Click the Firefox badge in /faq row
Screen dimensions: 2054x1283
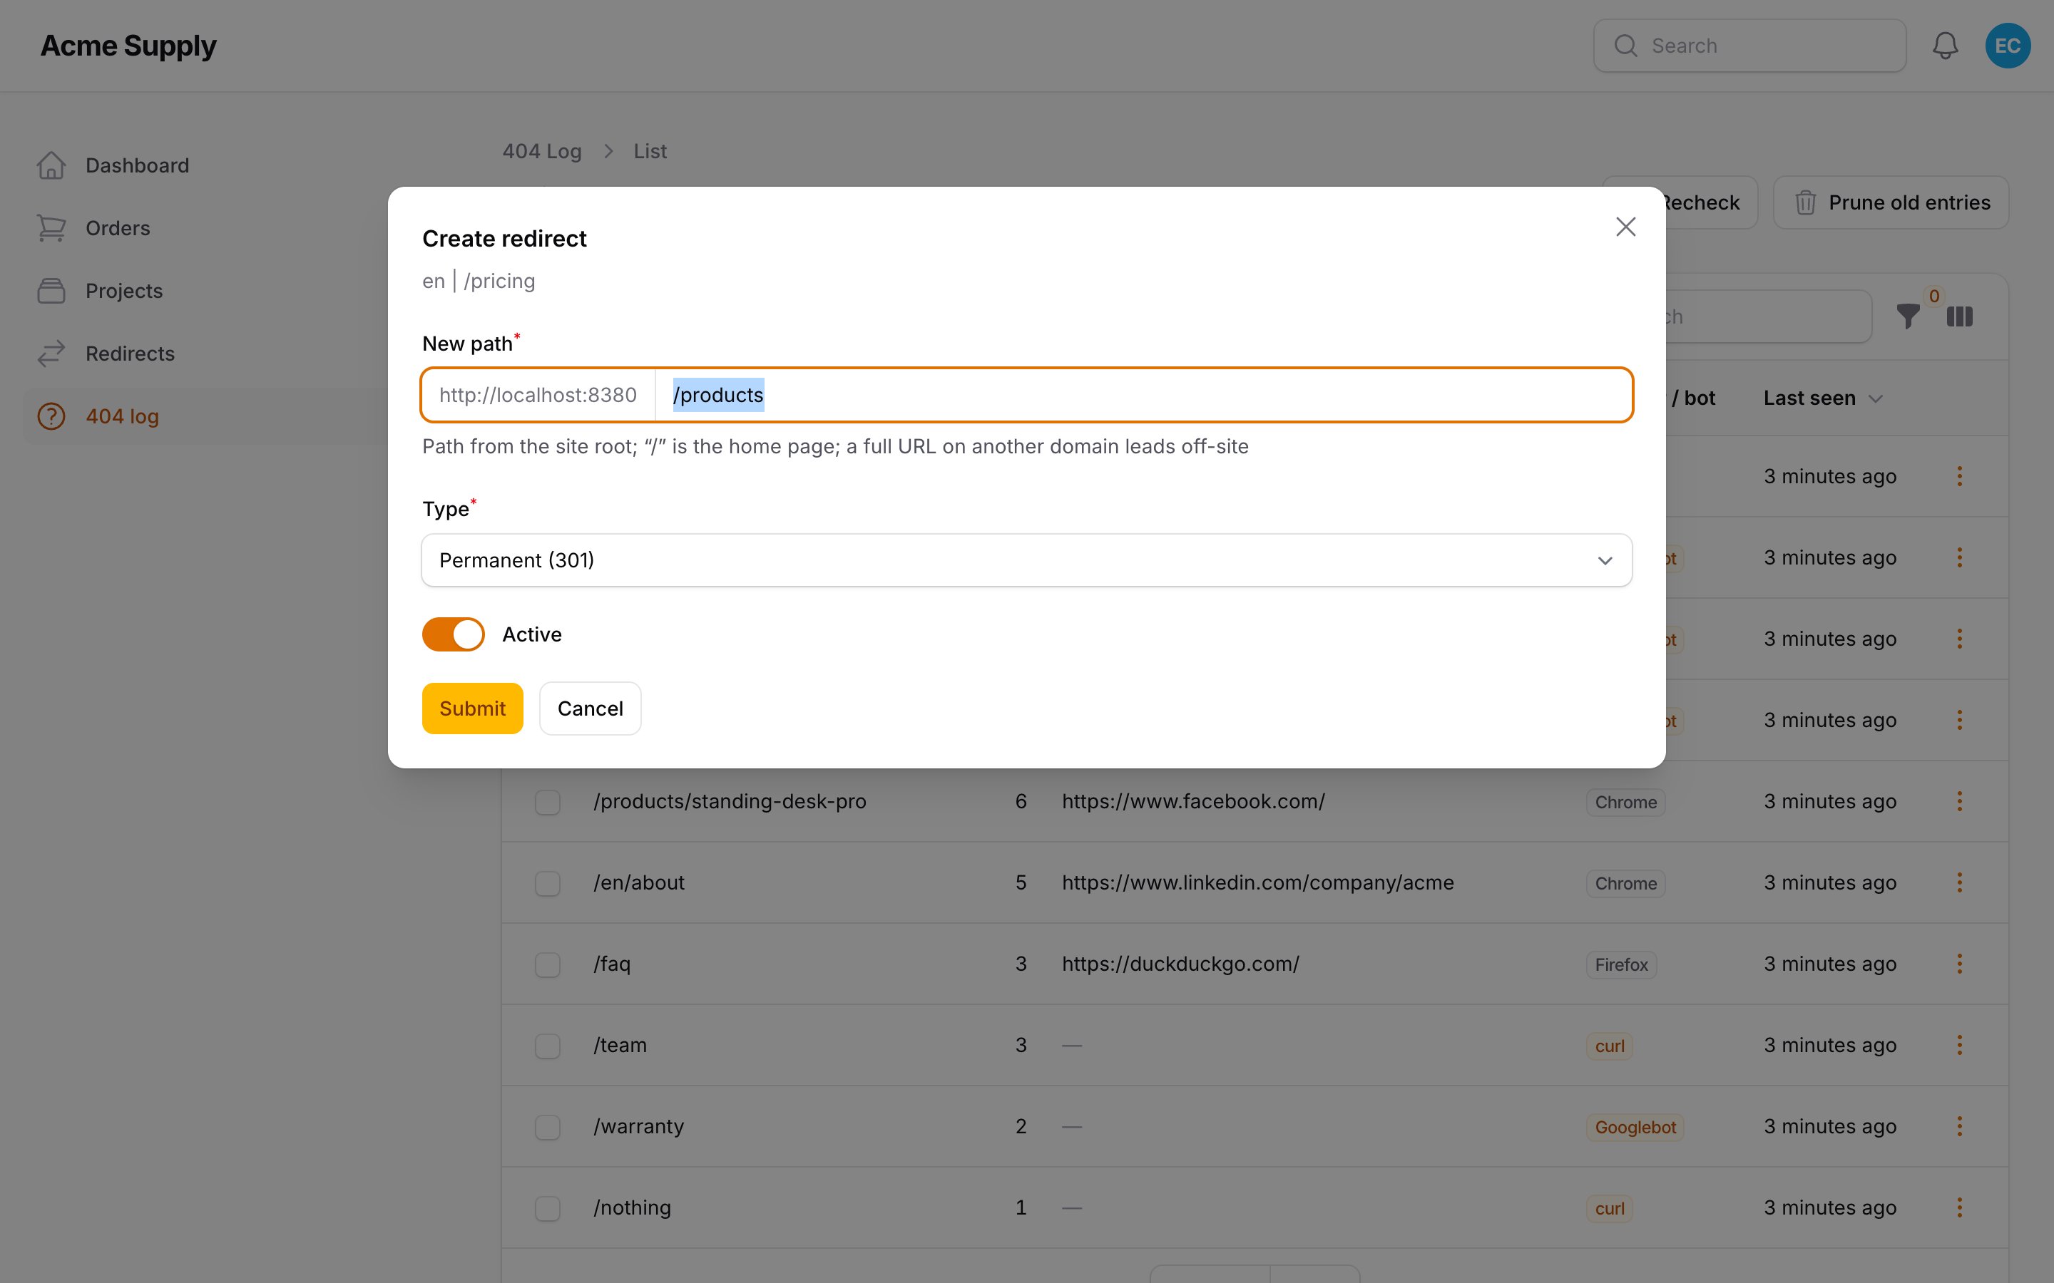(x=1621, y=965)
